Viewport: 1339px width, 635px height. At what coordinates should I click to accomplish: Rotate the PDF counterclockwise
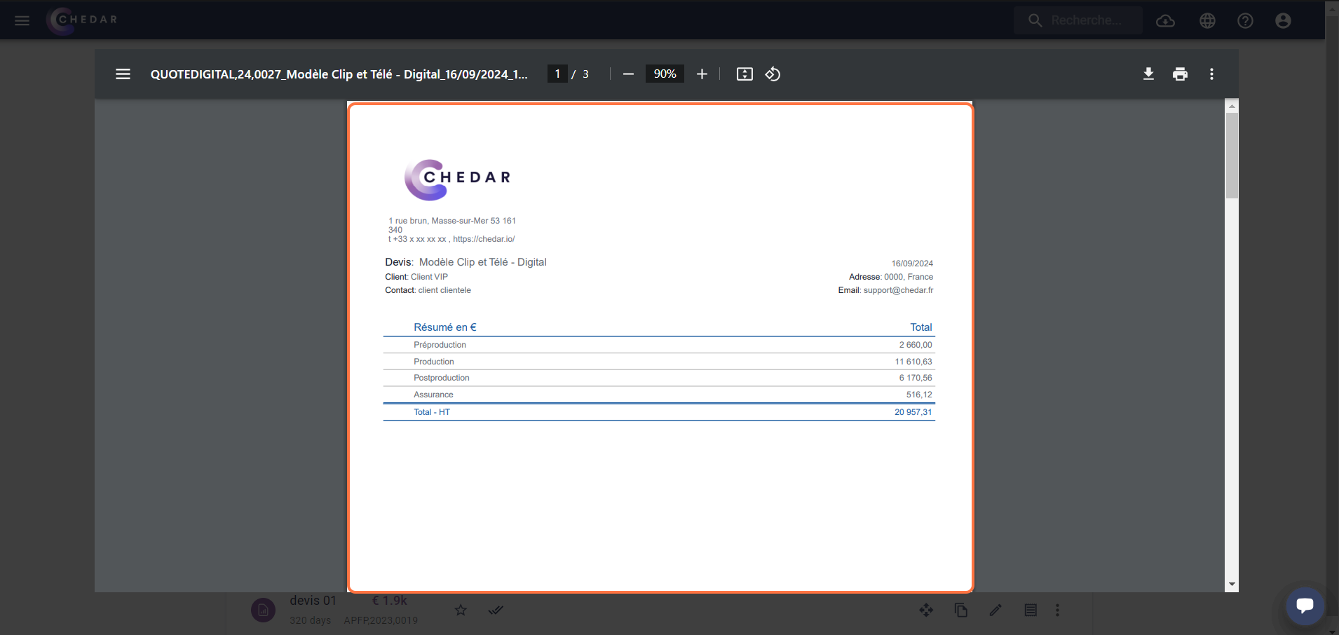(773, 74)
